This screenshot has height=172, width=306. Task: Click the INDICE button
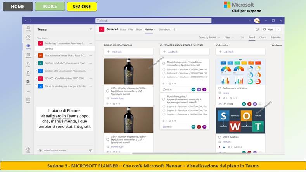point(50,7)
